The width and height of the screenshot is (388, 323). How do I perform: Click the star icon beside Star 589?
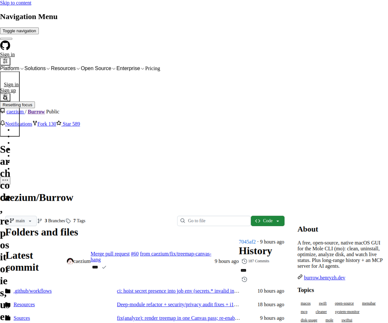(x=59, y=123)
